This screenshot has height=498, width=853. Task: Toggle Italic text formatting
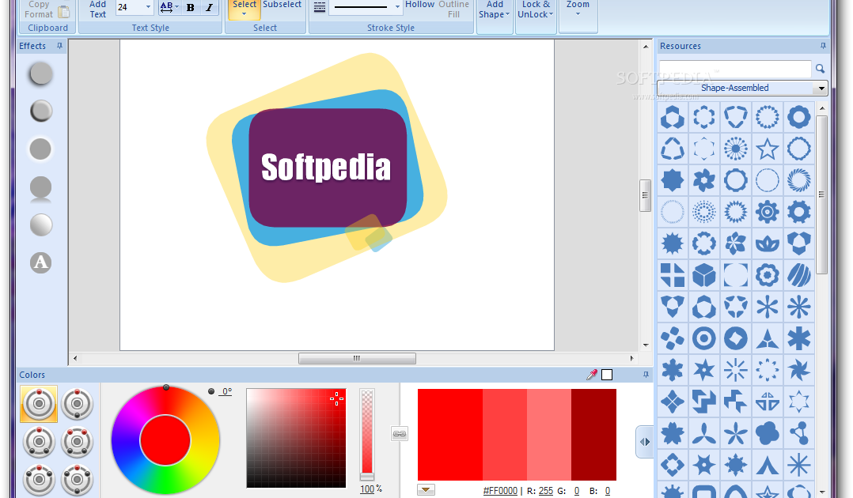[x=210, y=8]
